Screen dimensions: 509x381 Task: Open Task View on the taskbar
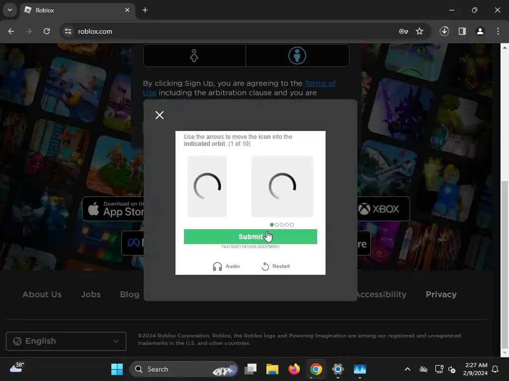pos(251,369)
